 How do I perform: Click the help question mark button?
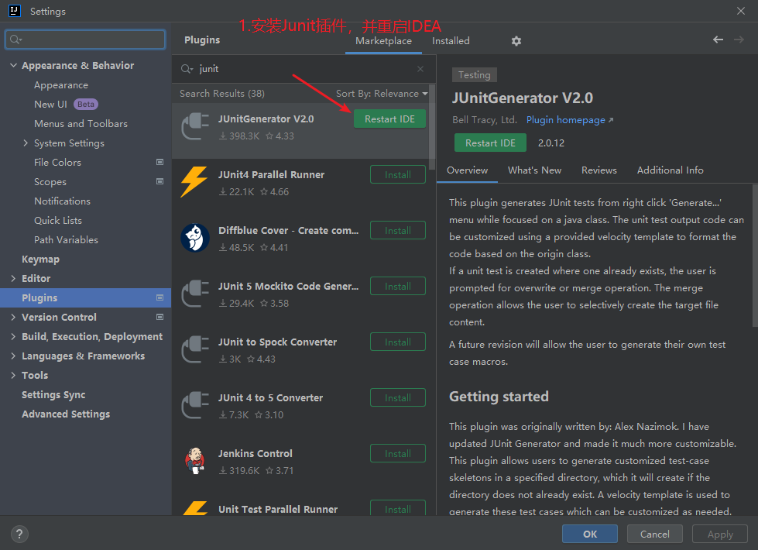19,534
